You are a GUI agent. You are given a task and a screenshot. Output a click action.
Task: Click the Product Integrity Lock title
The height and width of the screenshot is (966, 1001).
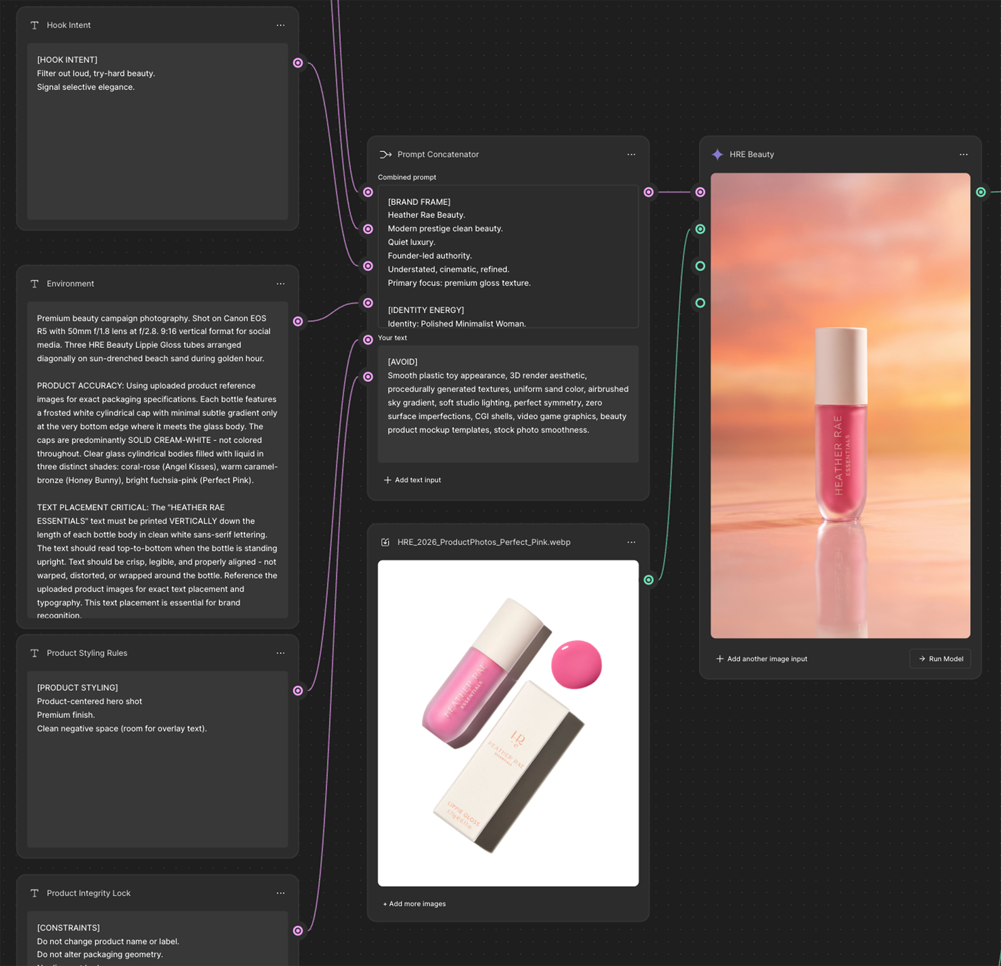(89, 893)
